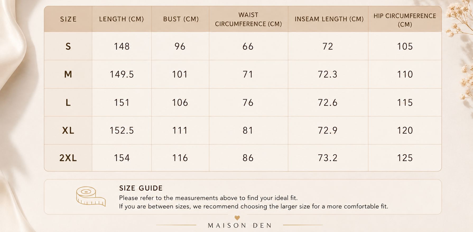Click the SIZE GUIDE heading
Viewport: 473px width, 232px height.
[x=141, y=188]
